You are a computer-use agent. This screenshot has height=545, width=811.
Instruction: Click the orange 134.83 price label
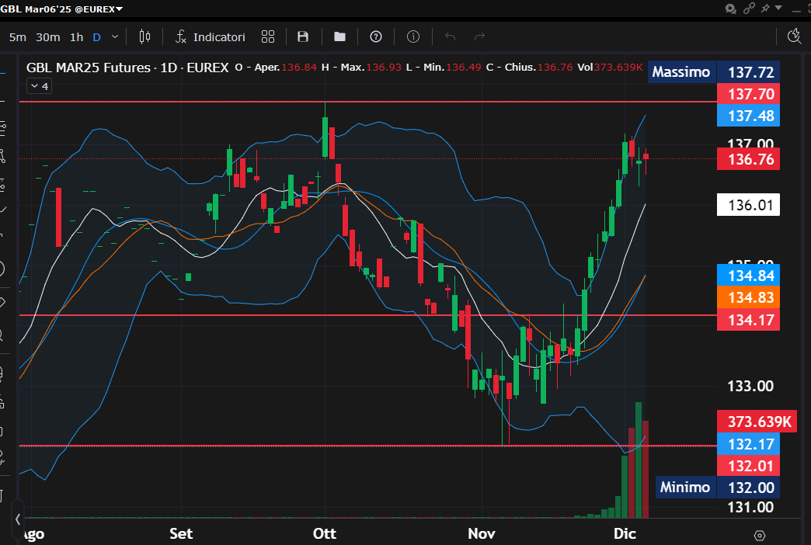[x=750, y=297]
